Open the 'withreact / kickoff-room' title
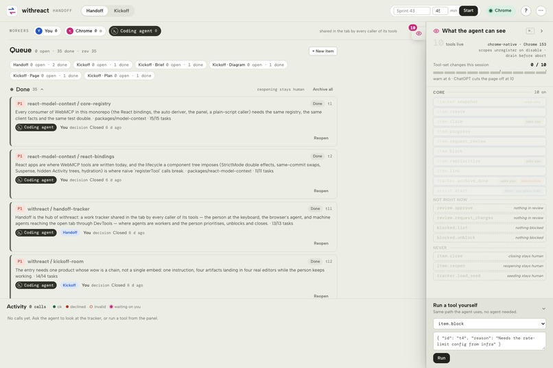Image resolution: width=553 pixels, height=368 pixels. click(x=56, y=261)
